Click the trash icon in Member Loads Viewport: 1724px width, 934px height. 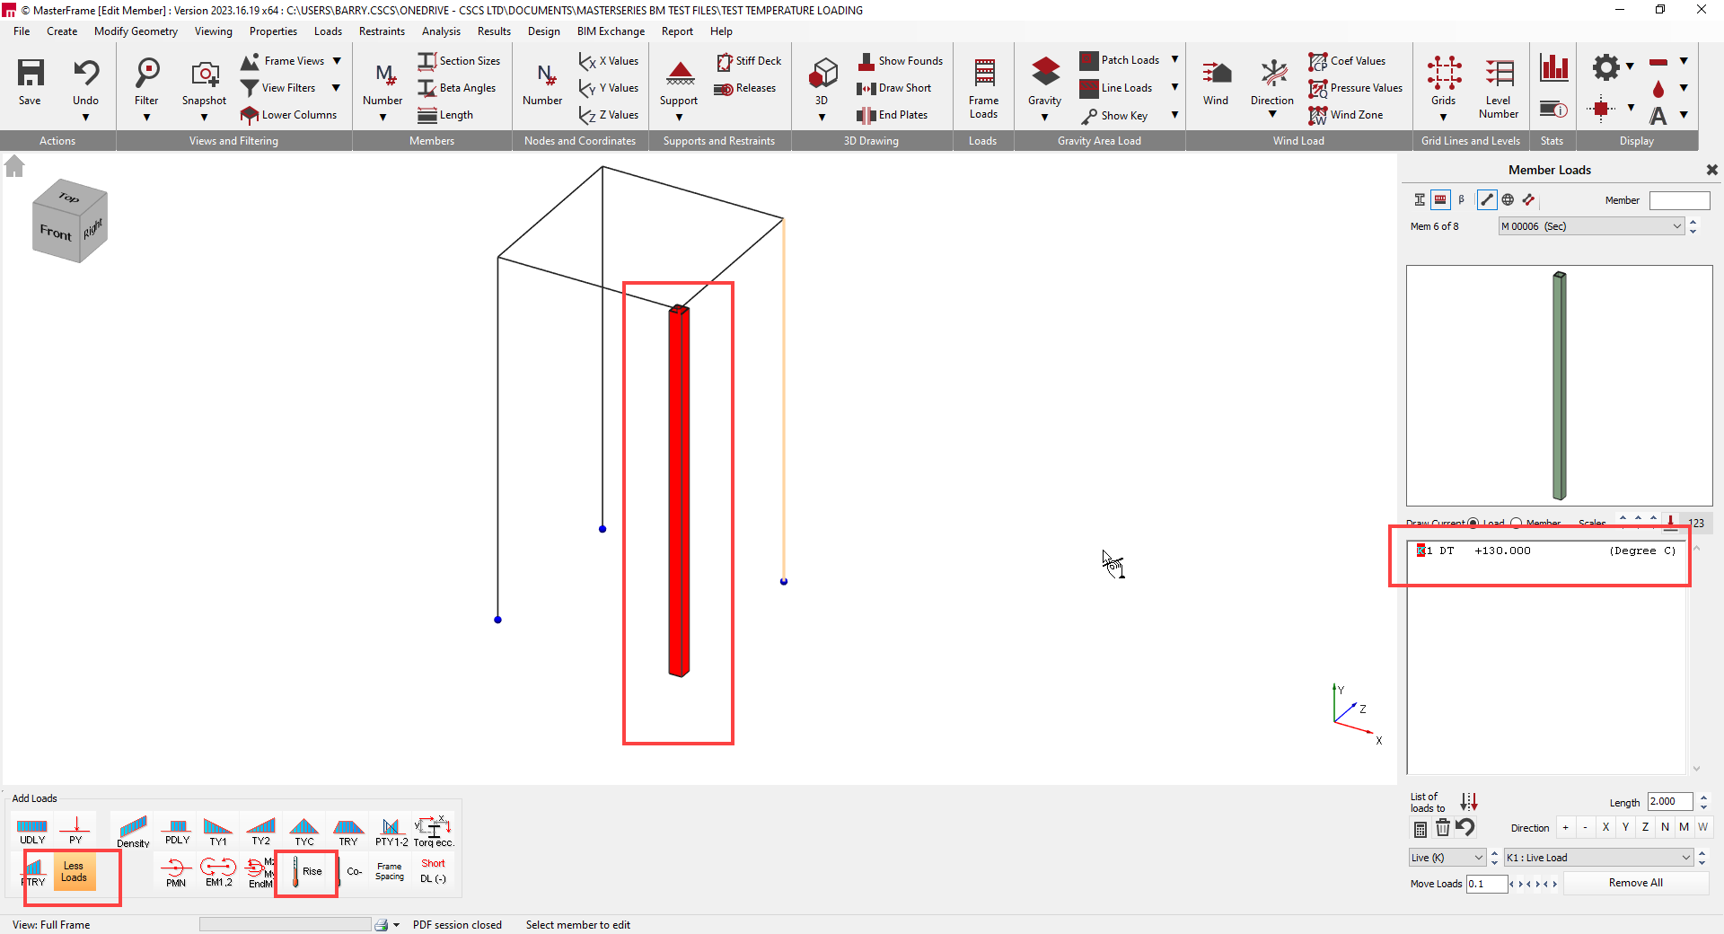tap(1442, 828)
